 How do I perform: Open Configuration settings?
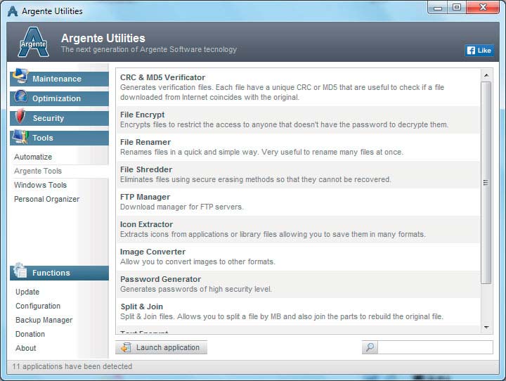coord(38,306)
